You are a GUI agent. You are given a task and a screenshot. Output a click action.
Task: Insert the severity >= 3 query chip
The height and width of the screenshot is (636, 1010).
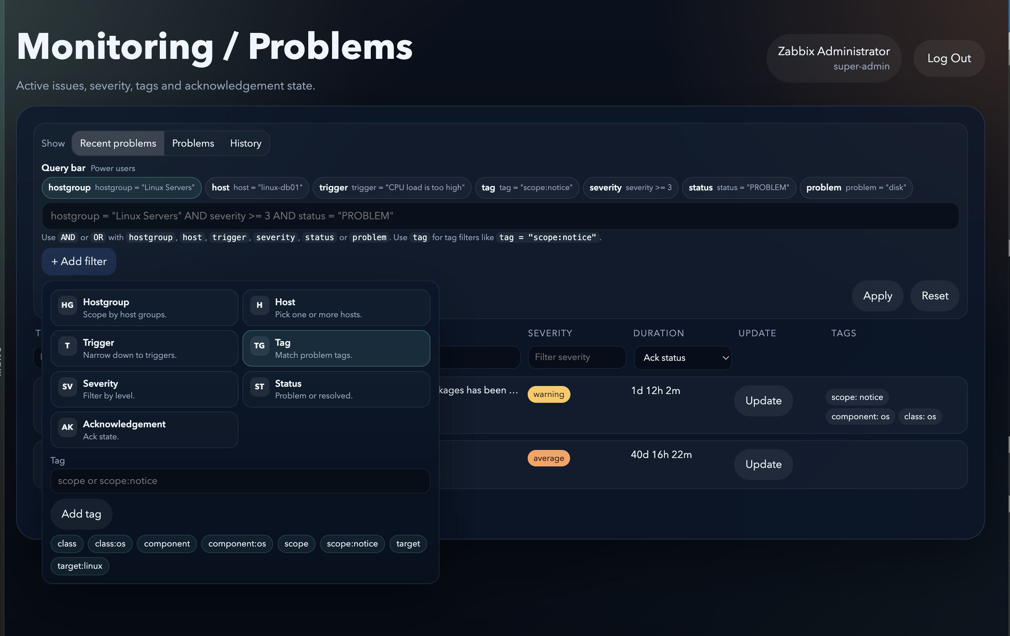click(630, 188)
